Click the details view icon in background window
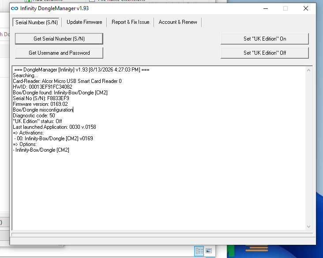The image size is (323, 258). click(199, 251)
